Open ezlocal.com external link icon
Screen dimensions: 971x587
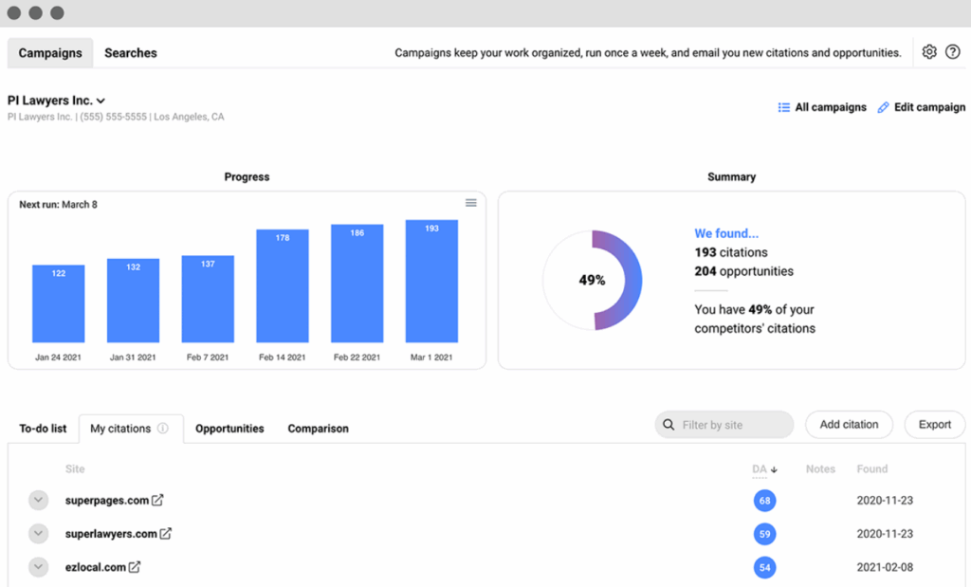point(135,567)
